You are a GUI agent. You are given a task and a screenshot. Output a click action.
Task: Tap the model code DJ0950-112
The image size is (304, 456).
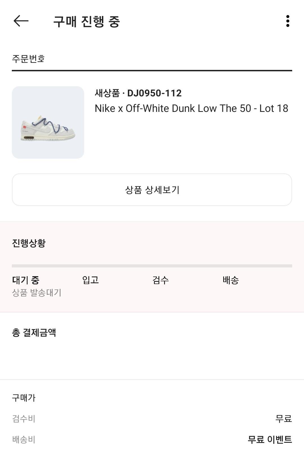pos(154,93)
